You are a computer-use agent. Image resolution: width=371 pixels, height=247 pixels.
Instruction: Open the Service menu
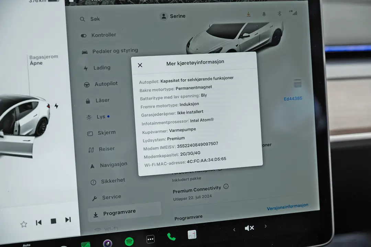coord(106,197)
